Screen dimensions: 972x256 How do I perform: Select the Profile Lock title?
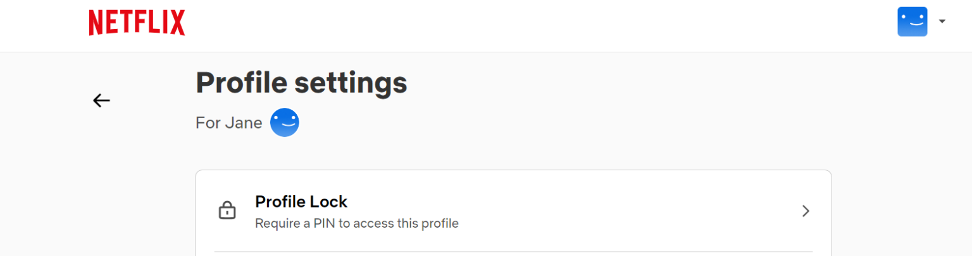pyautogui.click(x=301, y=202)
